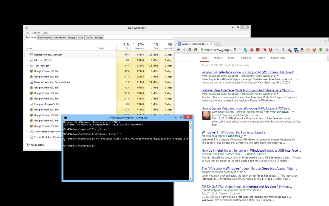Sort processes by the Disk column header

pyautogui.click(x=152, y=46)
